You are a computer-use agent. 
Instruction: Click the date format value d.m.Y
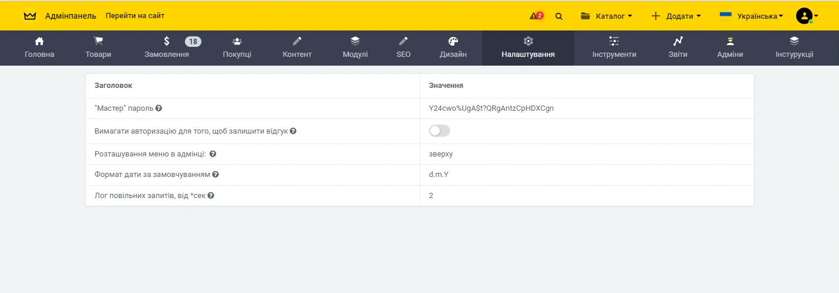[439, 175]
